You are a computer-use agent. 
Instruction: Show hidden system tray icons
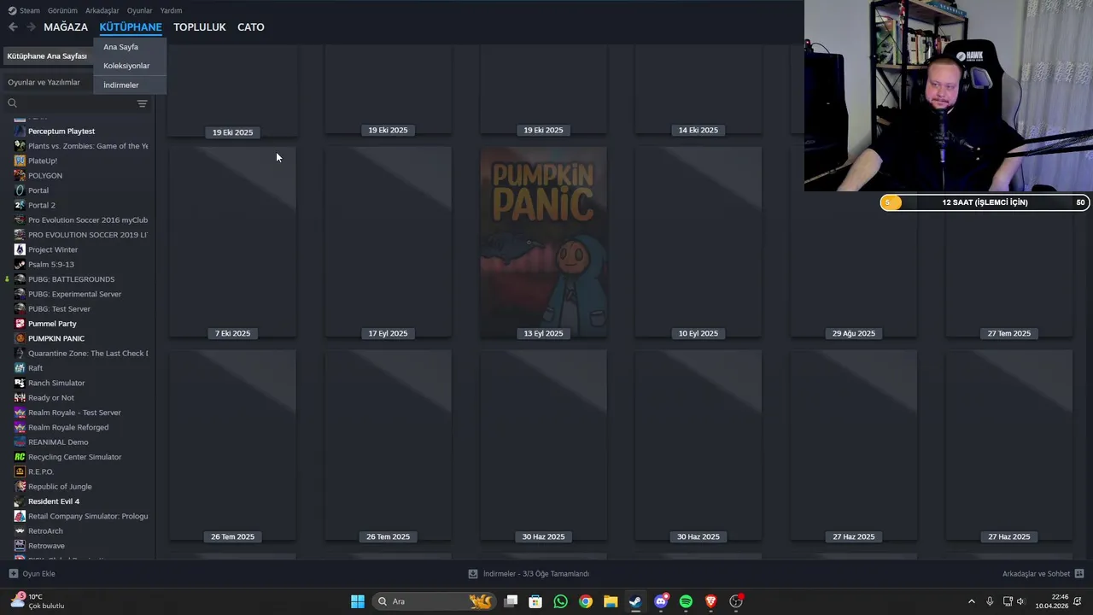click(x=971, y=601)
